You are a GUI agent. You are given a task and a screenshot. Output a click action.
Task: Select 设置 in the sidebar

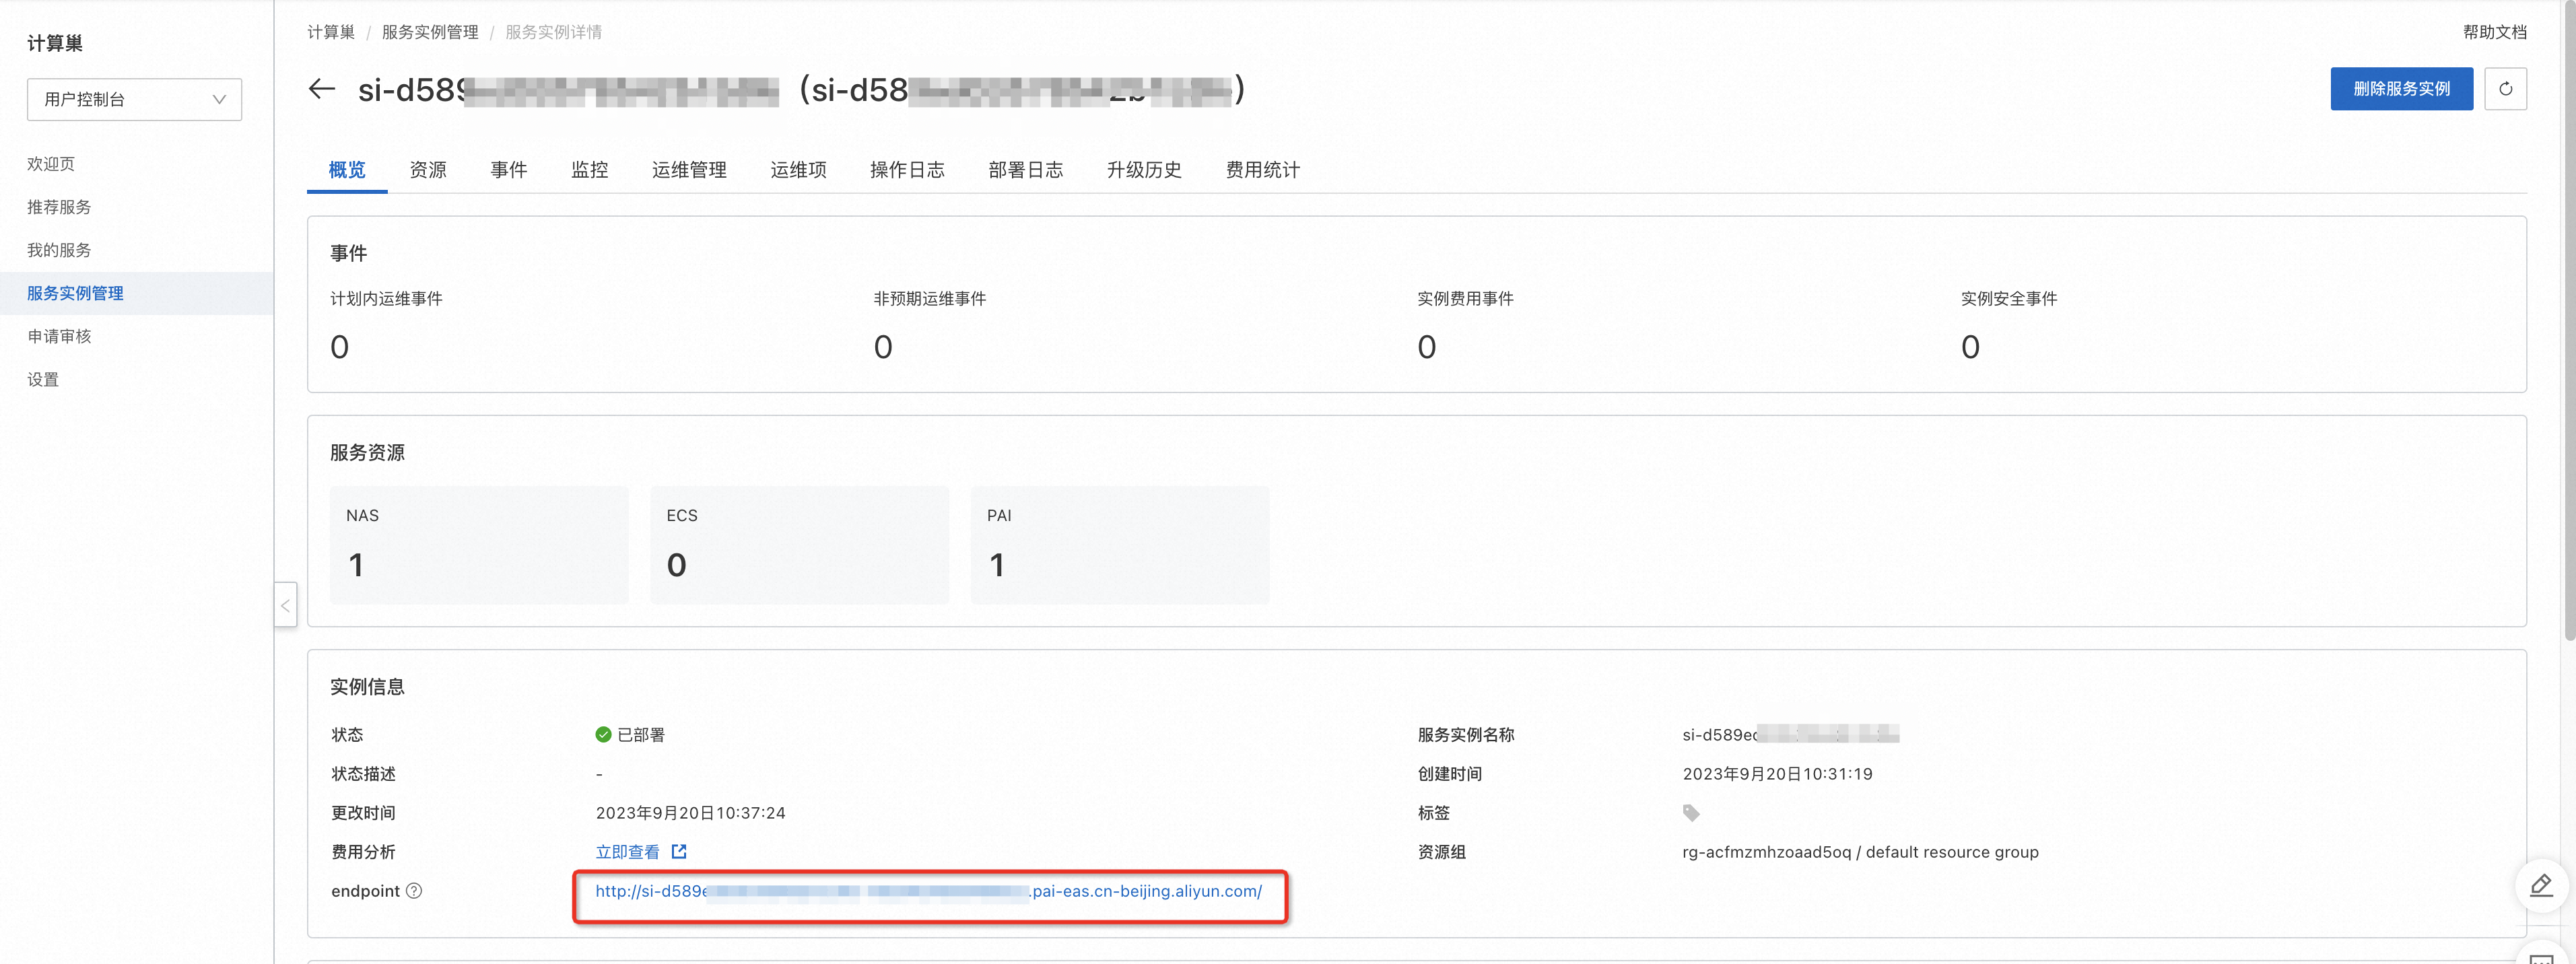[43, 379]
